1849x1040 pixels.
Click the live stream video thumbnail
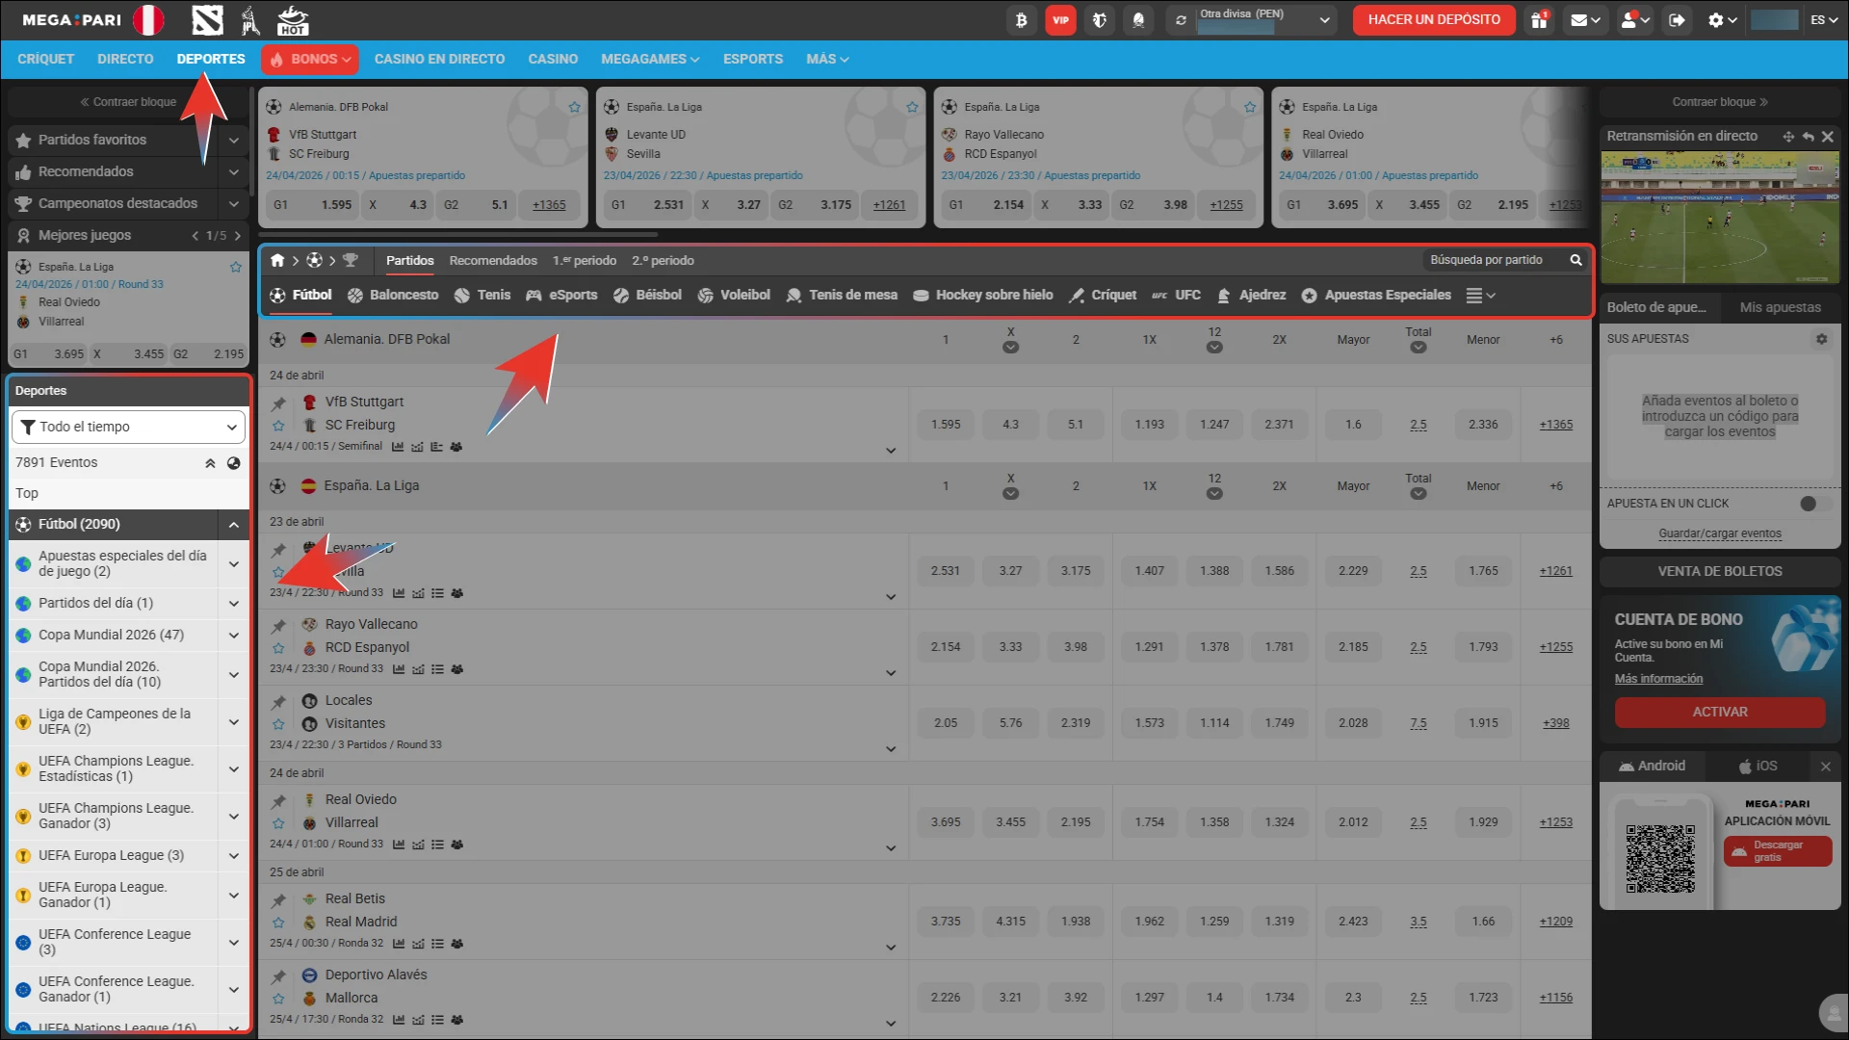[x=1719, y=218]
